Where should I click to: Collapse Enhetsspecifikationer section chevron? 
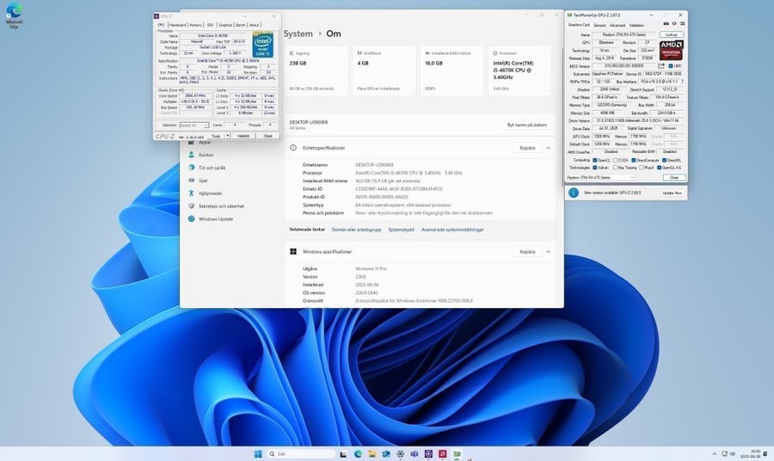548,148
